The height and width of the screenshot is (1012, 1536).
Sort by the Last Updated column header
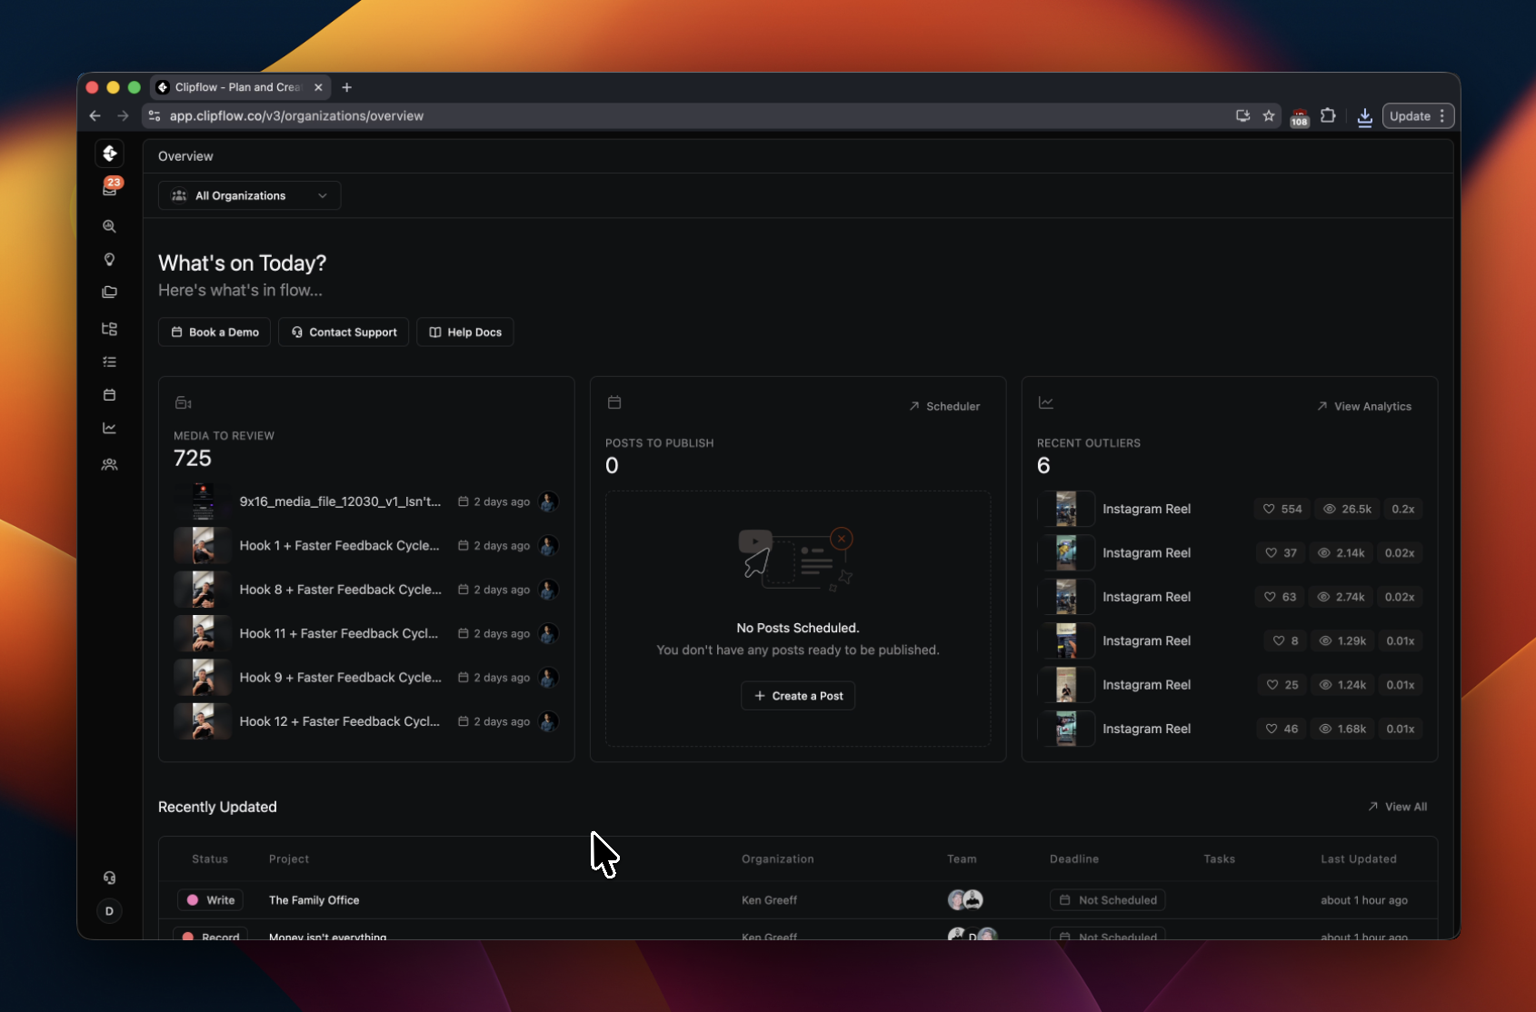pyautogui.click(x=1359, y=859)
